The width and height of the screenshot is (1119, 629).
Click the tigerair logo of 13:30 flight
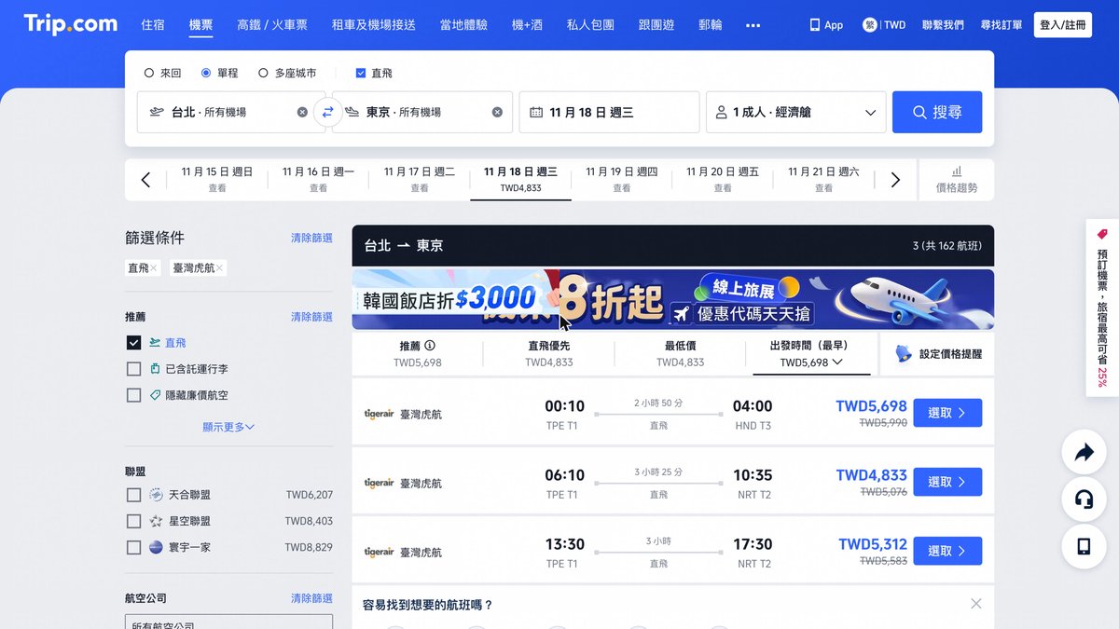(380, 552)
